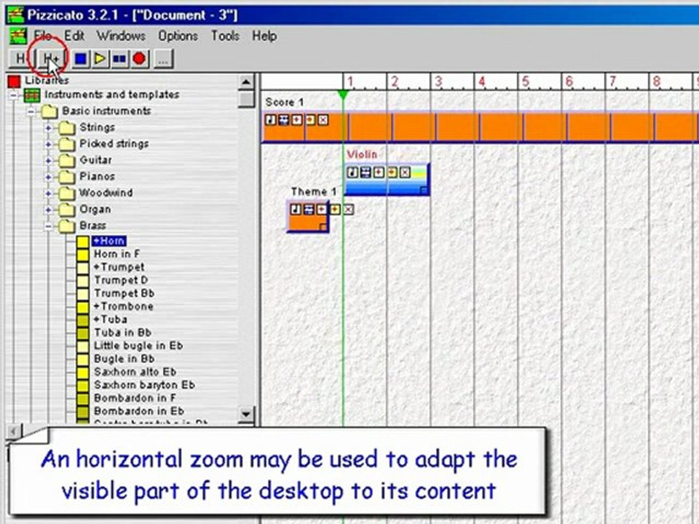This screenshot has height=524, width=699.
Task: Click the staff view icon on Theme 1
Action: [309, 210]
